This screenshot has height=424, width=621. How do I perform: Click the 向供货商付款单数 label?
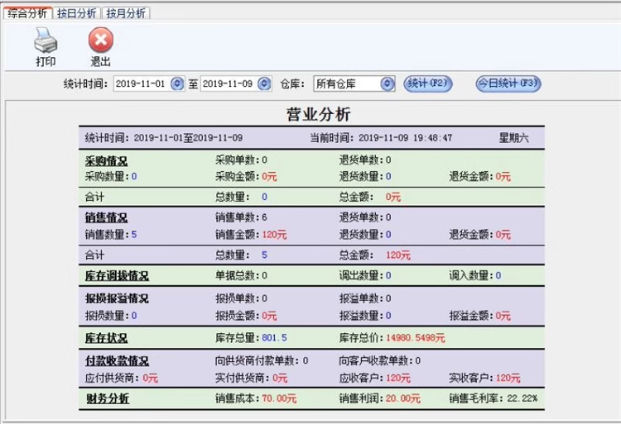(256, 360)
